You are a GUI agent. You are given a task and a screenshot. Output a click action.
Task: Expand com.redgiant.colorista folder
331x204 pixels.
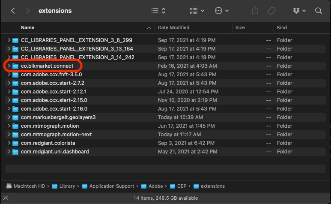pyautogui.click(x=9, y=143)
